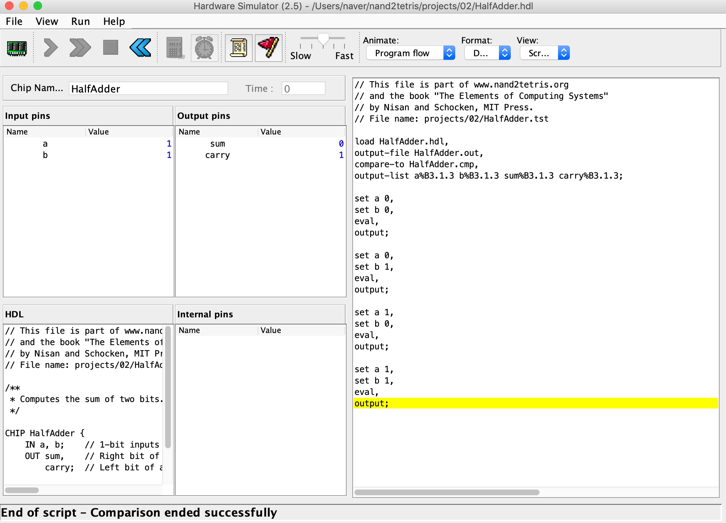Click the output-list script line
This screenshot has height=523, width=726.
click(489, 175)
